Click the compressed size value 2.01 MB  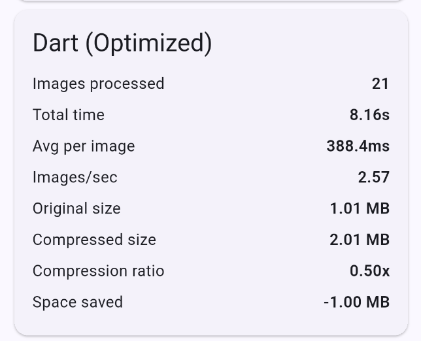tap(360, 240)
